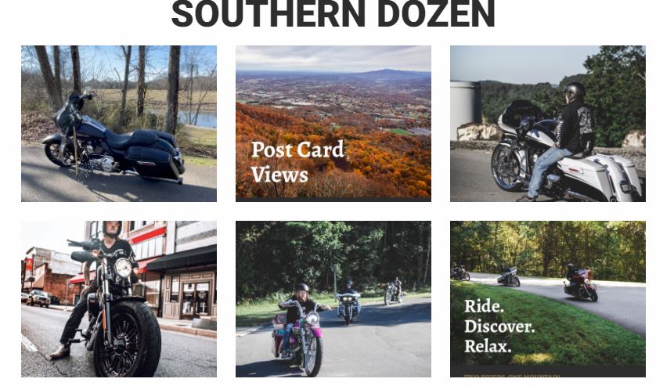
Task: Click the 'Post Card Views' overlay text
Action: [297, 162]
